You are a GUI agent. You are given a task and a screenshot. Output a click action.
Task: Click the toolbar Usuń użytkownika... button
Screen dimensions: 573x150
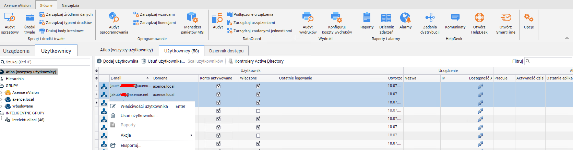tap(163, 61)
